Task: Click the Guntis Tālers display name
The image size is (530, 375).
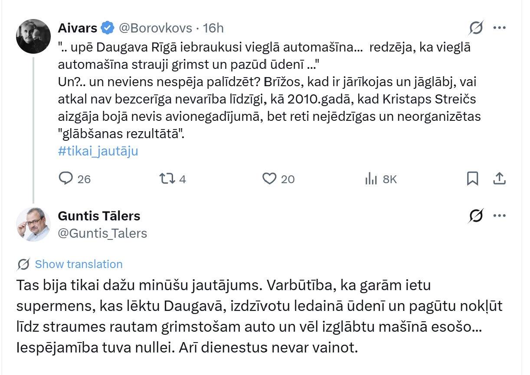Action: [x=99, y=216]
